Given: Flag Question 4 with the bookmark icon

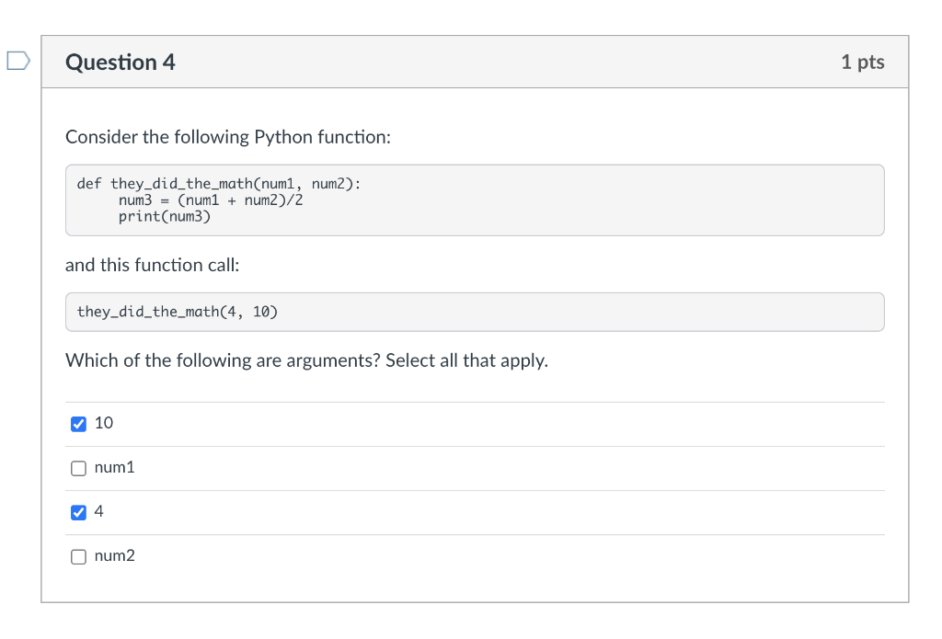Looking at the screenshot, I should 17,62.
